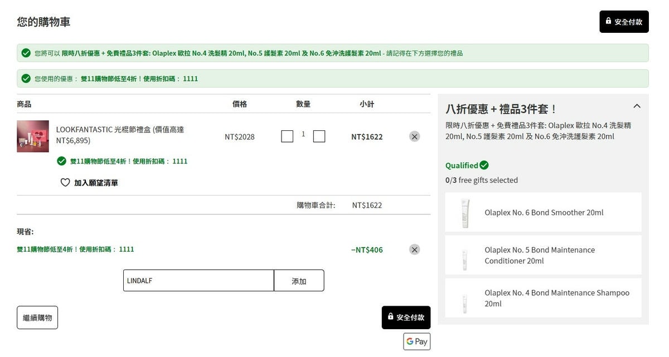669x357 pixels.
Task: Click the discount code input field
Action: coord(198,281)
